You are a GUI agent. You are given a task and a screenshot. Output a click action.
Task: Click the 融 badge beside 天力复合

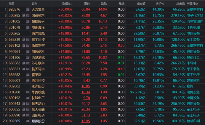pyautogui.click(x=27, y=10)
